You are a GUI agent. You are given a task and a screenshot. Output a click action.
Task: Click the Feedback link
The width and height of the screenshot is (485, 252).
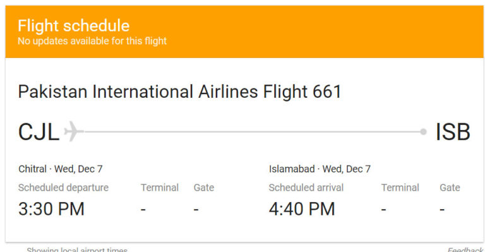465,249
